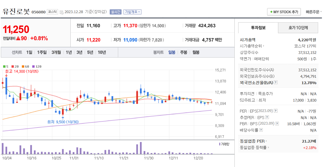The width and height of the screenshot is (323, 167).
Task: Click the current price 11,250
Action: click(16, 29)
